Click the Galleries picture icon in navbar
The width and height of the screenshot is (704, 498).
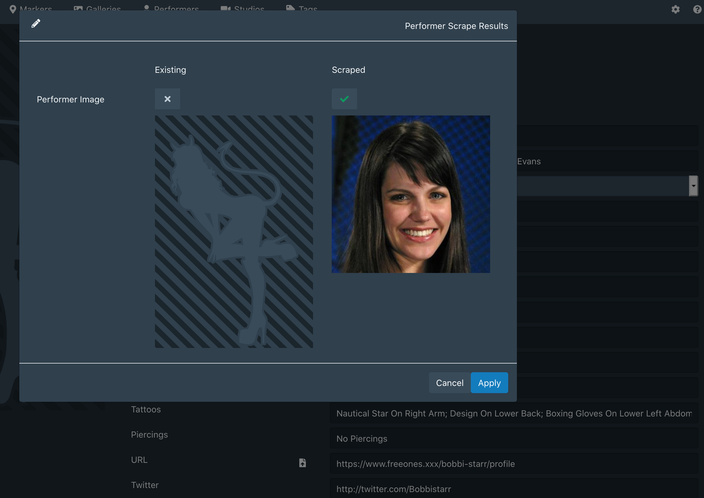coord(78,8)
